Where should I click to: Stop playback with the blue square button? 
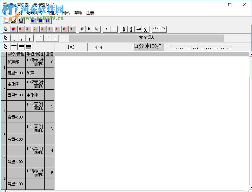[40, 21]
